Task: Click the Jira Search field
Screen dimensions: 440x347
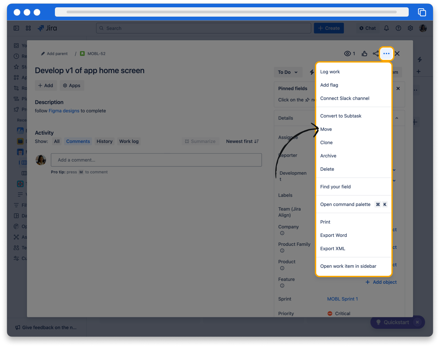Action: (x=204, y=28)
